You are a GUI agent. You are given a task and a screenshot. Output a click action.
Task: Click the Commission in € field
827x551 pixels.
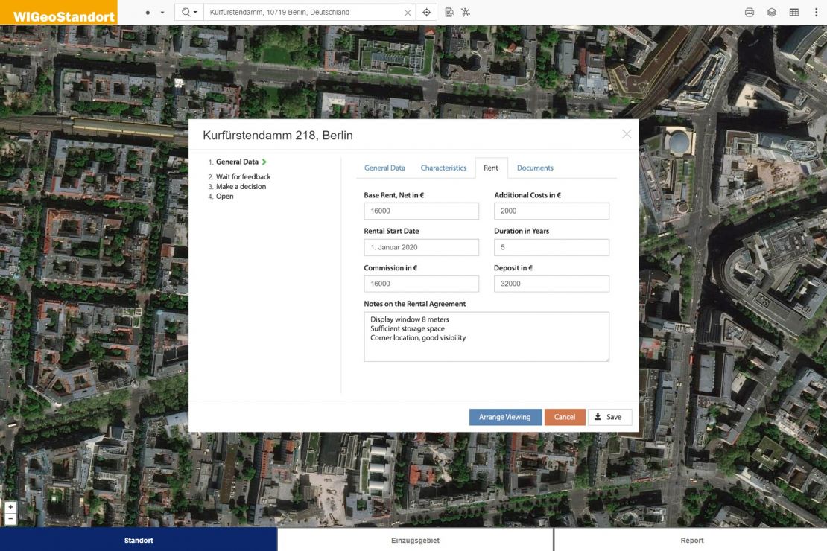coord(422,284)
